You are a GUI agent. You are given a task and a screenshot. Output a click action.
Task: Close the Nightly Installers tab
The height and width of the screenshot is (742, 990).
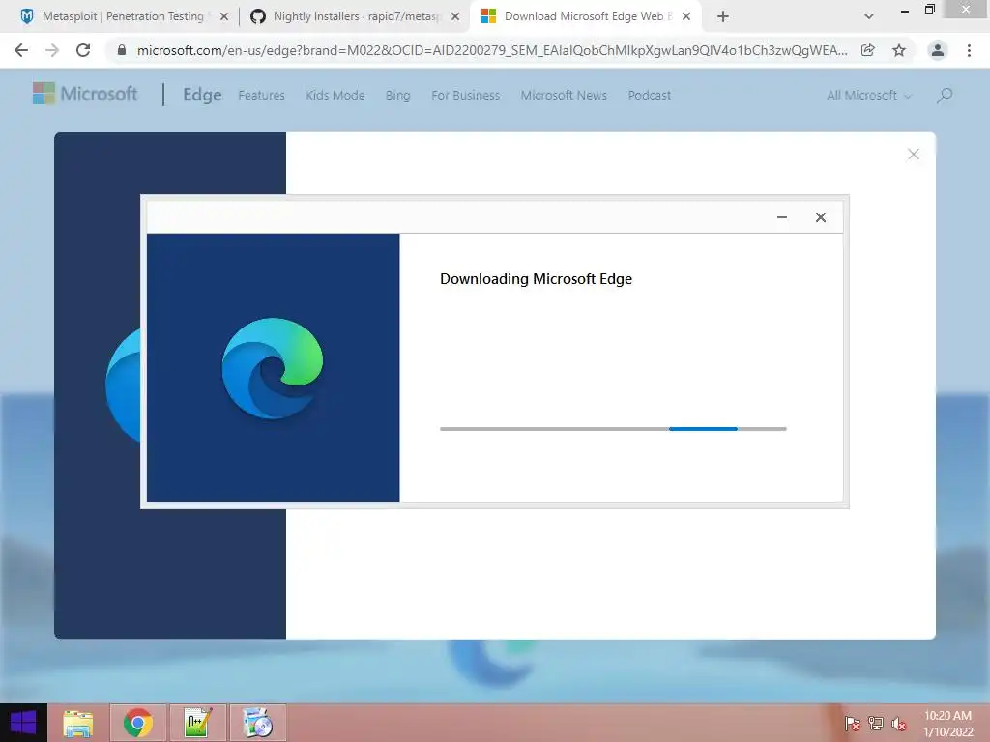pos(455,17)
